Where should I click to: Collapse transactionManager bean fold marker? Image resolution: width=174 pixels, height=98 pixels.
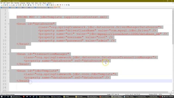[9, 54]
